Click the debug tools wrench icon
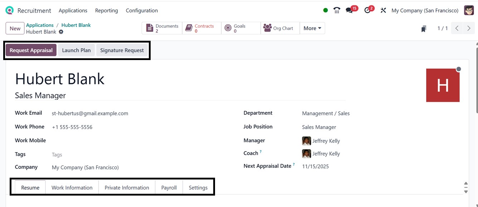The width and height of the screenshot is (478, 207). [383, 10]
